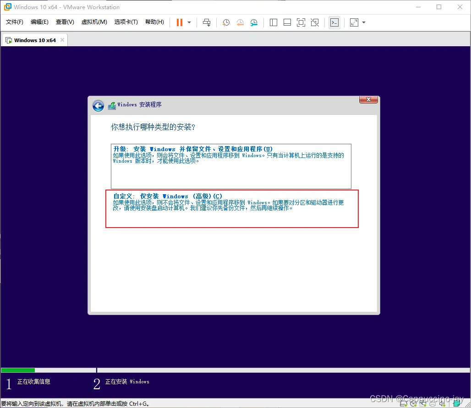Click the 你想执行哪种类型的安装? heading
The image size is (471, 408).
point(153,127)
